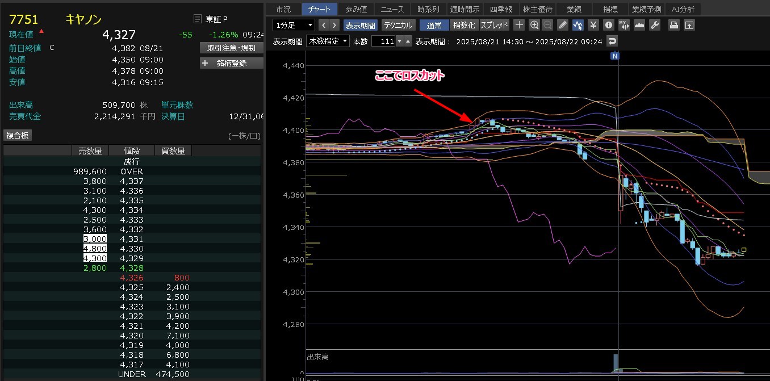The width and height of the screenshot is (770, 381).
Task: Toggle the 表示期間 display period button
Action: (x=360, y=25)
